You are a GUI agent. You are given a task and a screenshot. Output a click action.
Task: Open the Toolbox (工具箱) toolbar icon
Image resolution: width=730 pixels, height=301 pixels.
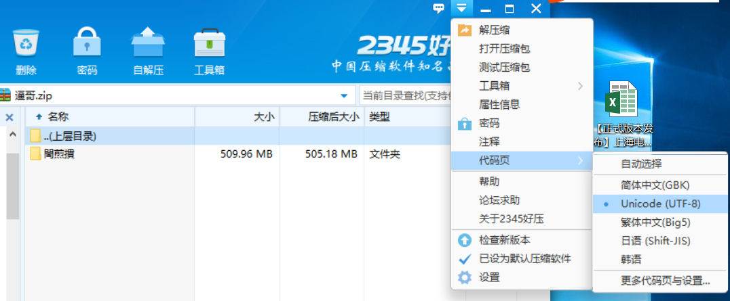point(210,43)
